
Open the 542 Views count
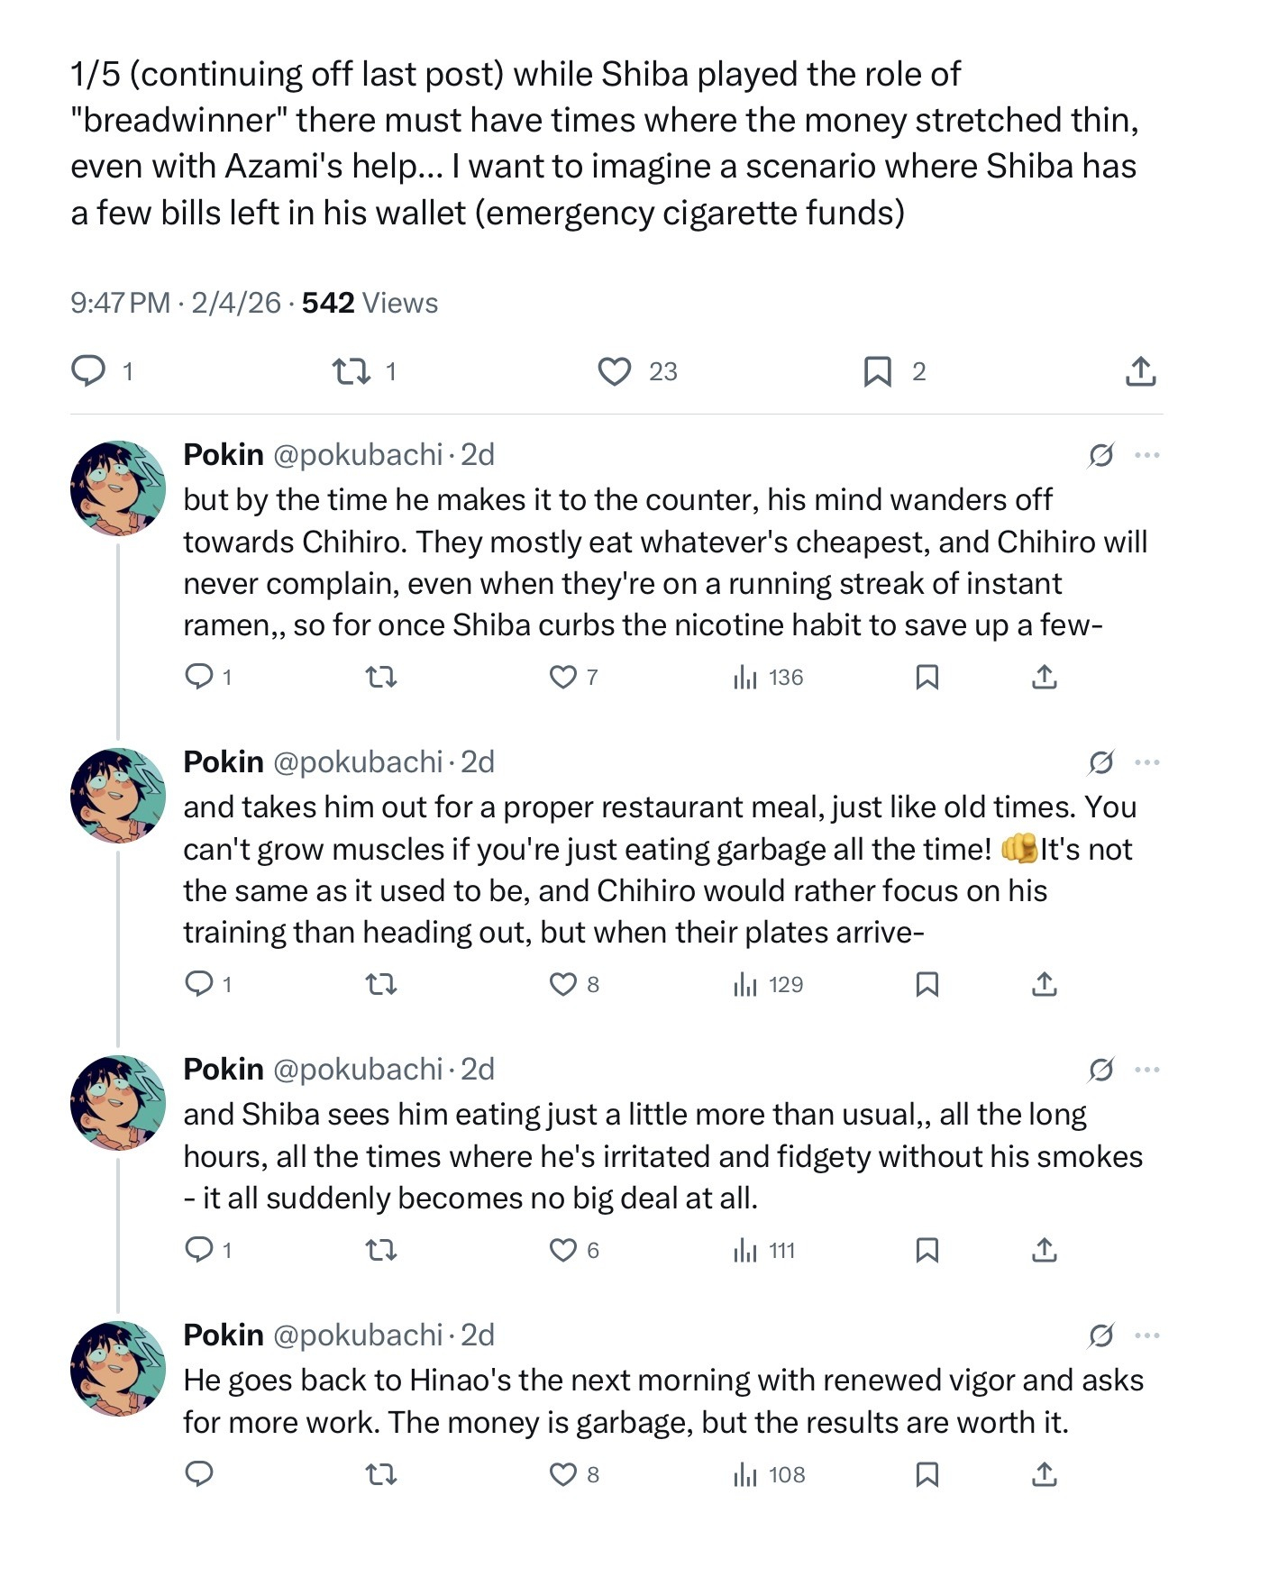[x=370, y=303]
